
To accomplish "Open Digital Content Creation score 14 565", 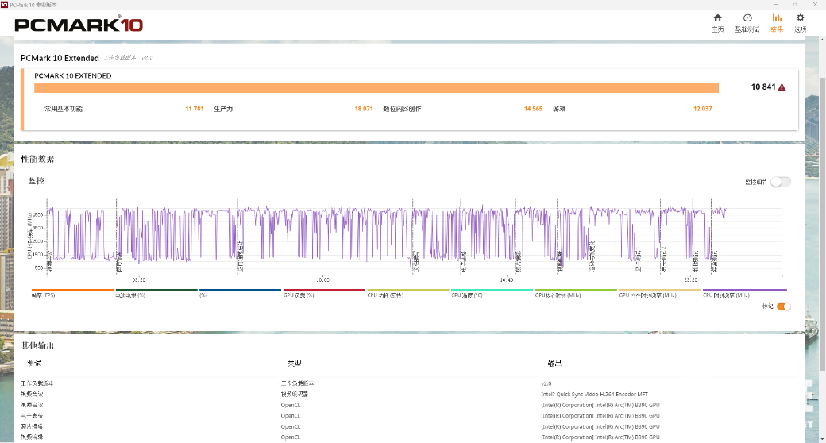I will click(x=532, y=109).
